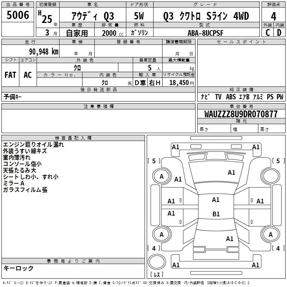Click the カラーNo. field label
Viewport: 287px width, 287px height.
(60, 75)
